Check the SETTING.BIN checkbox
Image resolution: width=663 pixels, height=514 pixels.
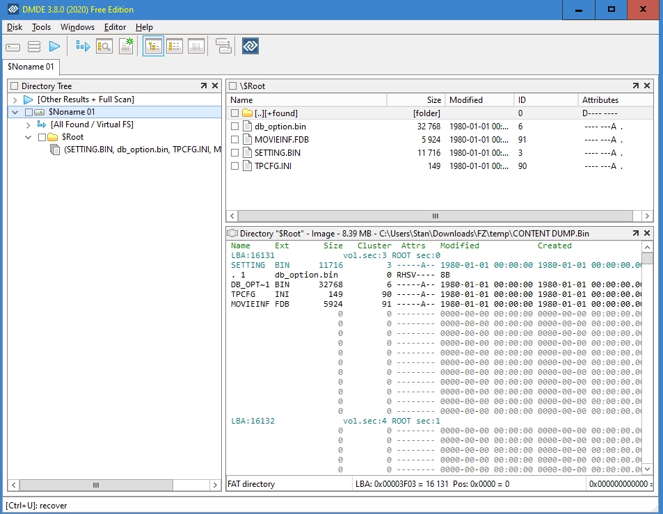[x=234, y=152]
